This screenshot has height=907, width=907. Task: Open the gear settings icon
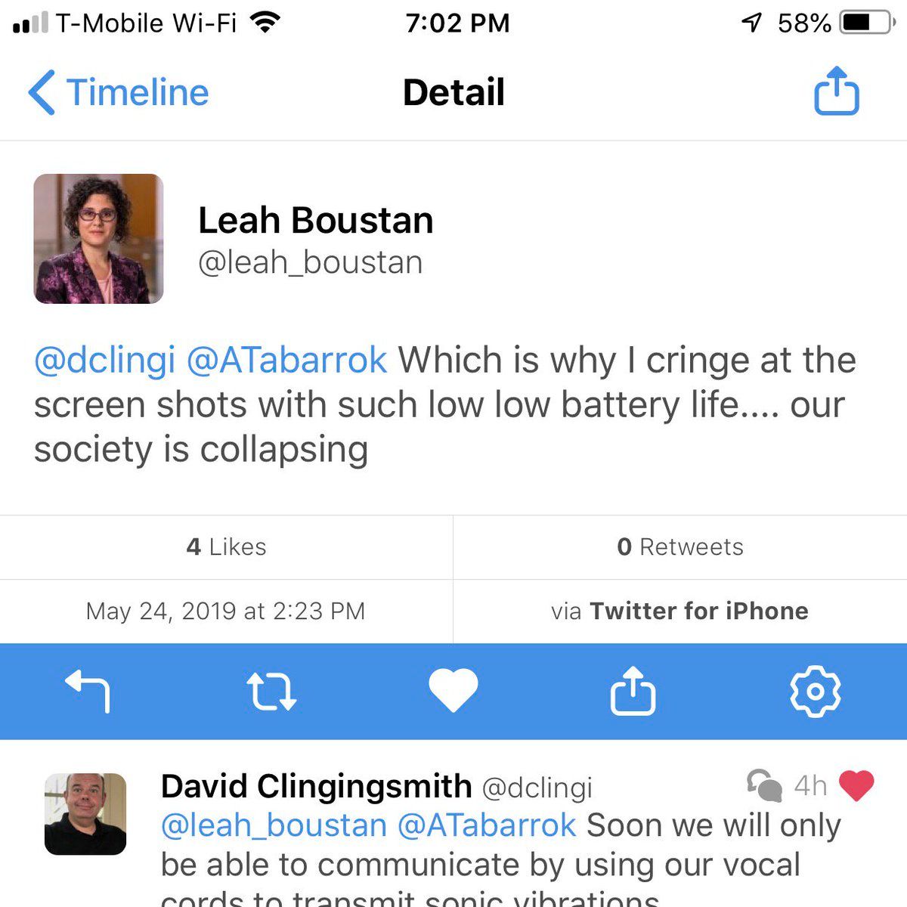815,691
